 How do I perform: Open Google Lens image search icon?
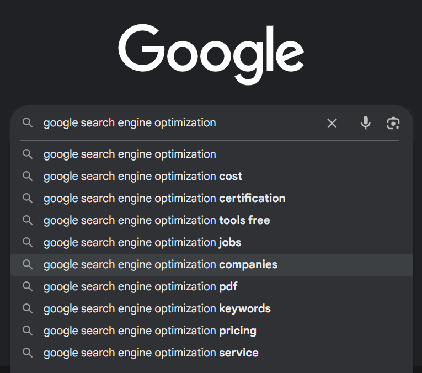[393, 123]
